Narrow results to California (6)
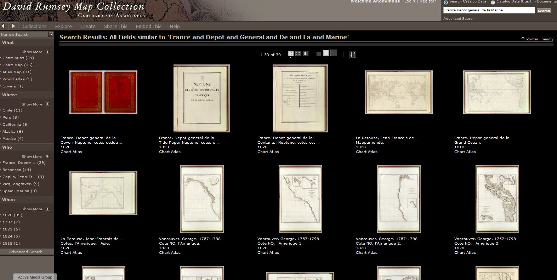The width and height of the screenshot is (557, 280). point(16,124)
